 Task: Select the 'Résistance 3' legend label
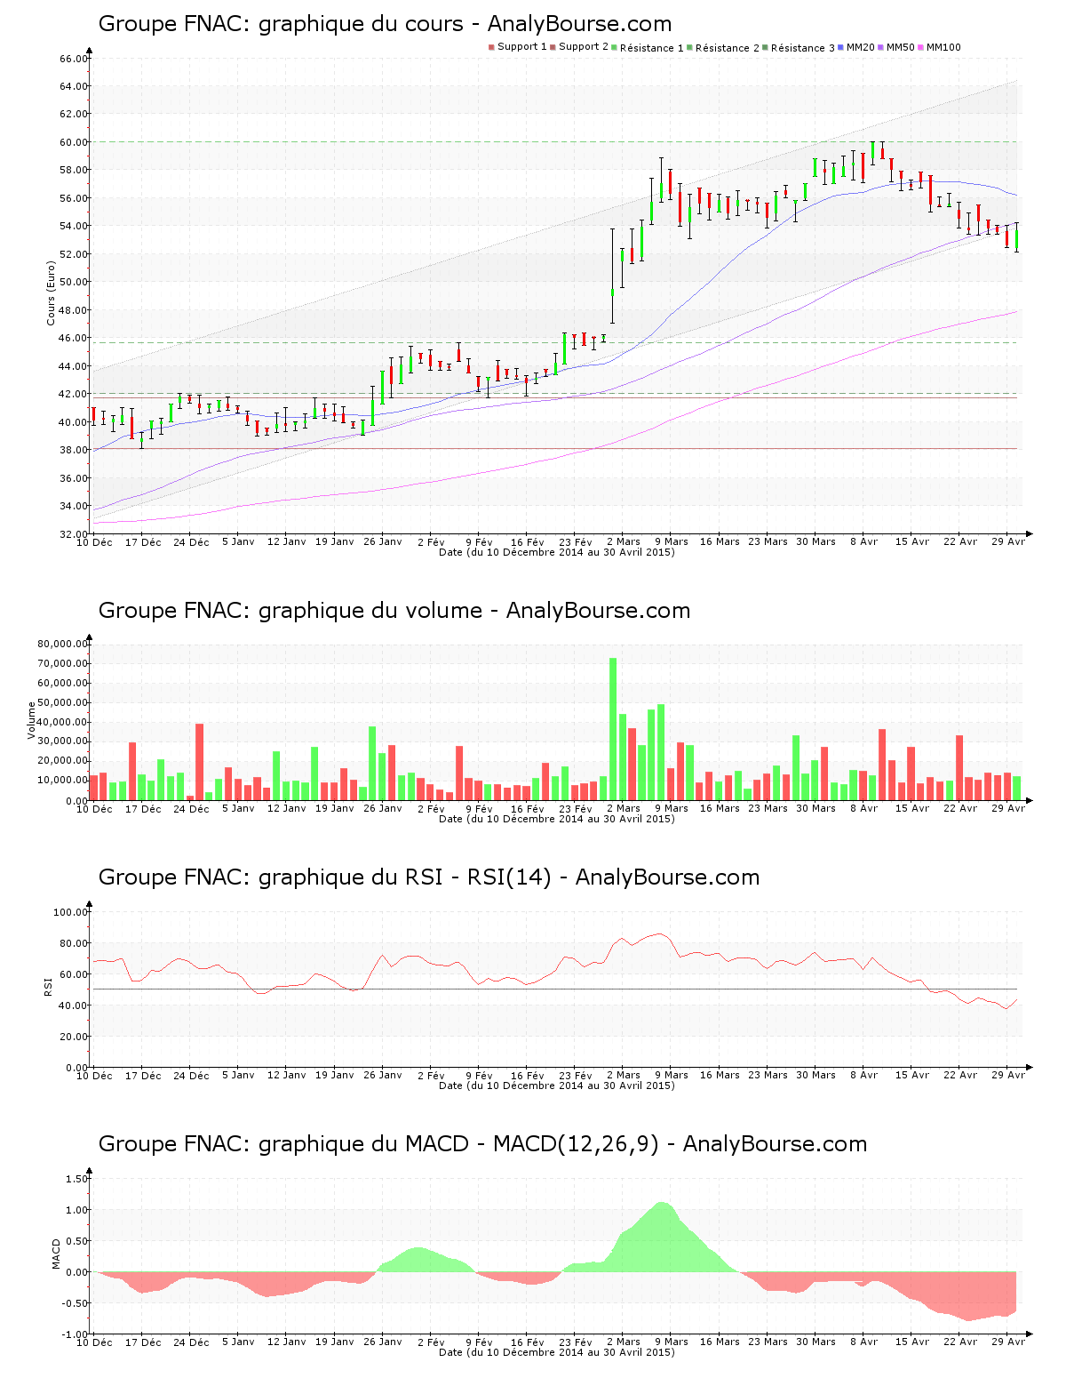click(x=803, y=48)
